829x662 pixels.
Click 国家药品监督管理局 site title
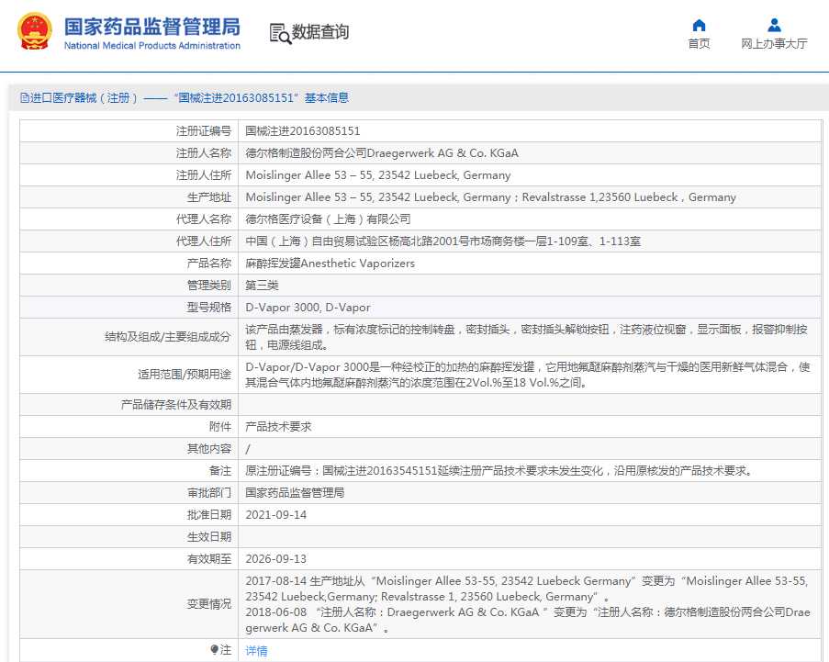click(x=152, y=27)
